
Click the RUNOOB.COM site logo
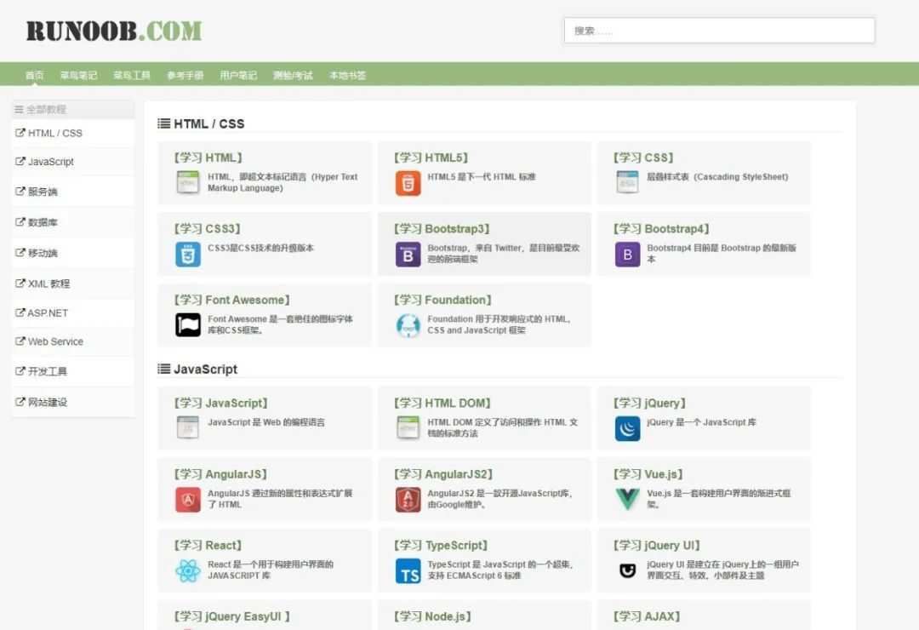coord(113,31)
